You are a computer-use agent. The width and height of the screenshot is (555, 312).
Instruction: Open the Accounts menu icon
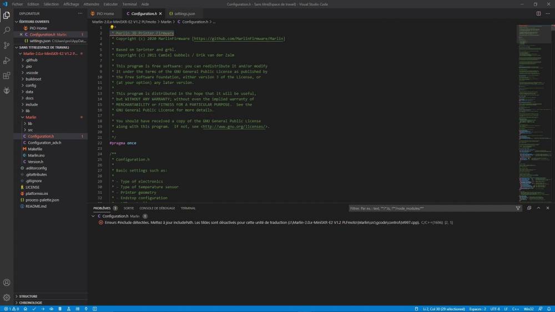coord(6,283)
